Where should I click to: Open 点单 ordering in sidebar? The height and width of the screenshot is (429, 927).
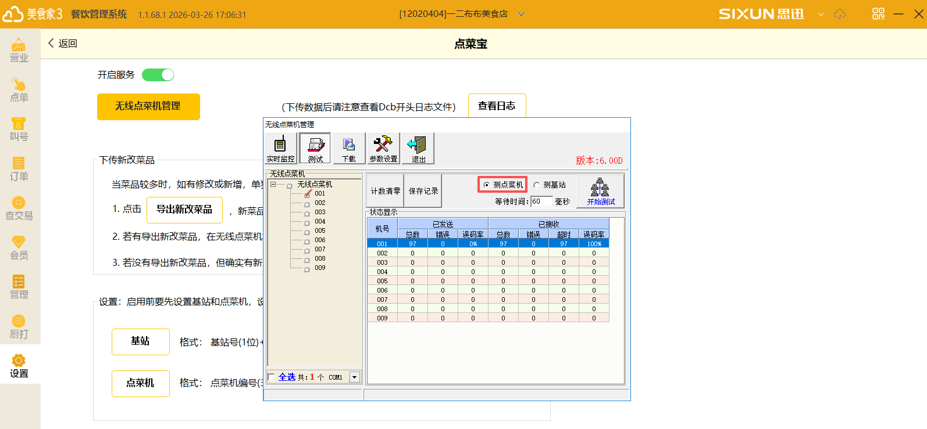point(19,90)
